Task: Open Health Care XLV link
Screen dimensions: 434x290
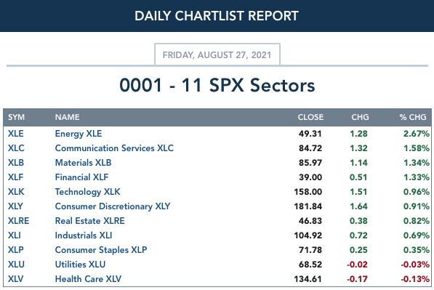Action: 88,279
